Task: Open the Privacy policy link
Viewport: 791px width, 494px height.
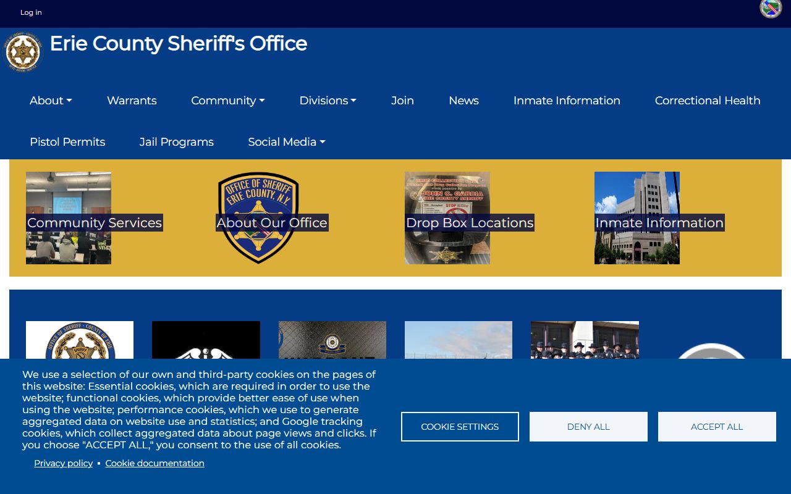Action: [x=63, y=463]
